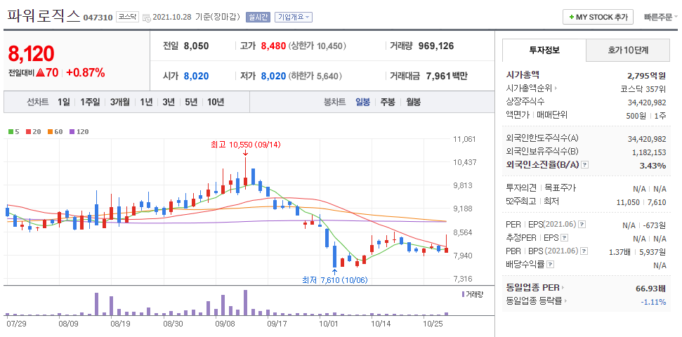Click the 최저 7,610 low marker on the chart
The height and width of the screenshot is (337, 682).
point(335,280)
